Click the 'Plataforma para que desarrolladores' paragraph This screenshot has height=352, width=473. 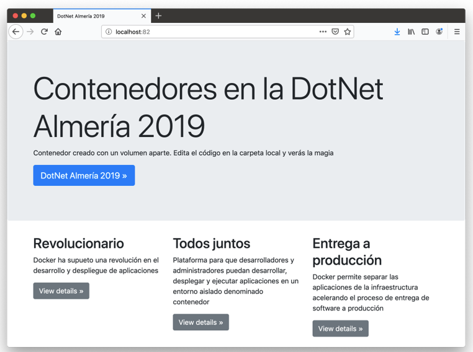[x=236, y=281]
